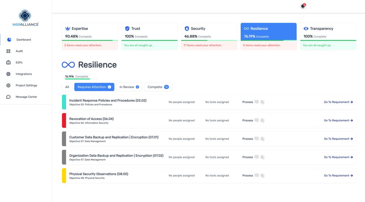Screen dimensions: 365x202
Task: Click comment icon in Revocation of Access row
Action: (x=257, y=121)
